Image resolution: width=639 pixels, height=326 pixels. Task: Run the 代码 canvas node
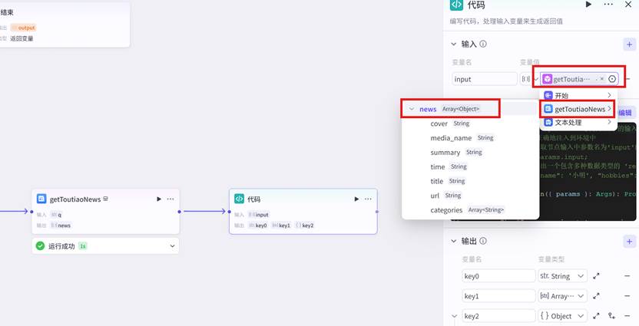(x=356, y=199)
